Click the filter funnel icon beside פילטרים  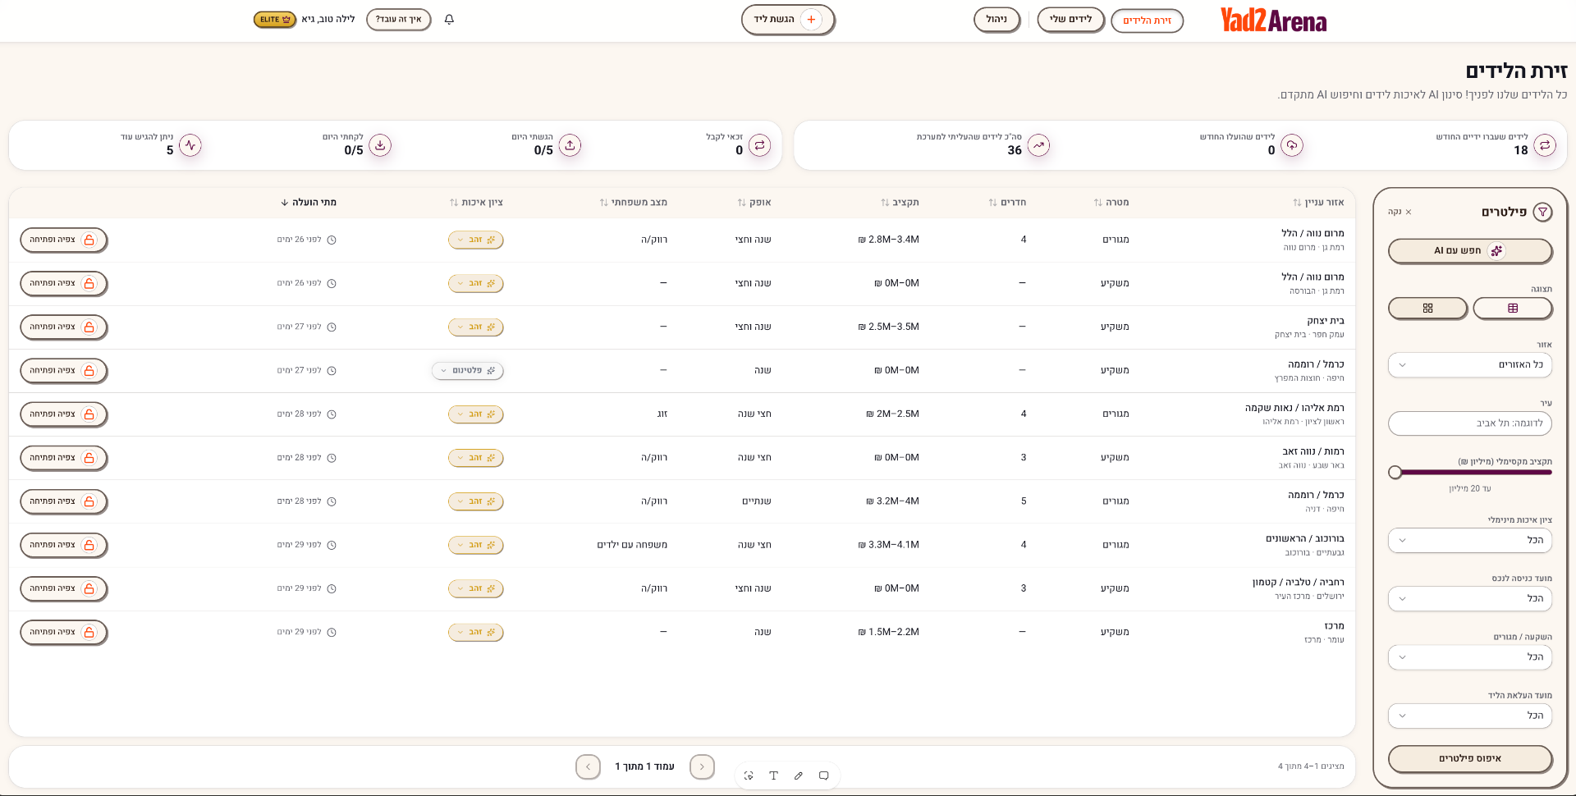(x=1543, y=212)
